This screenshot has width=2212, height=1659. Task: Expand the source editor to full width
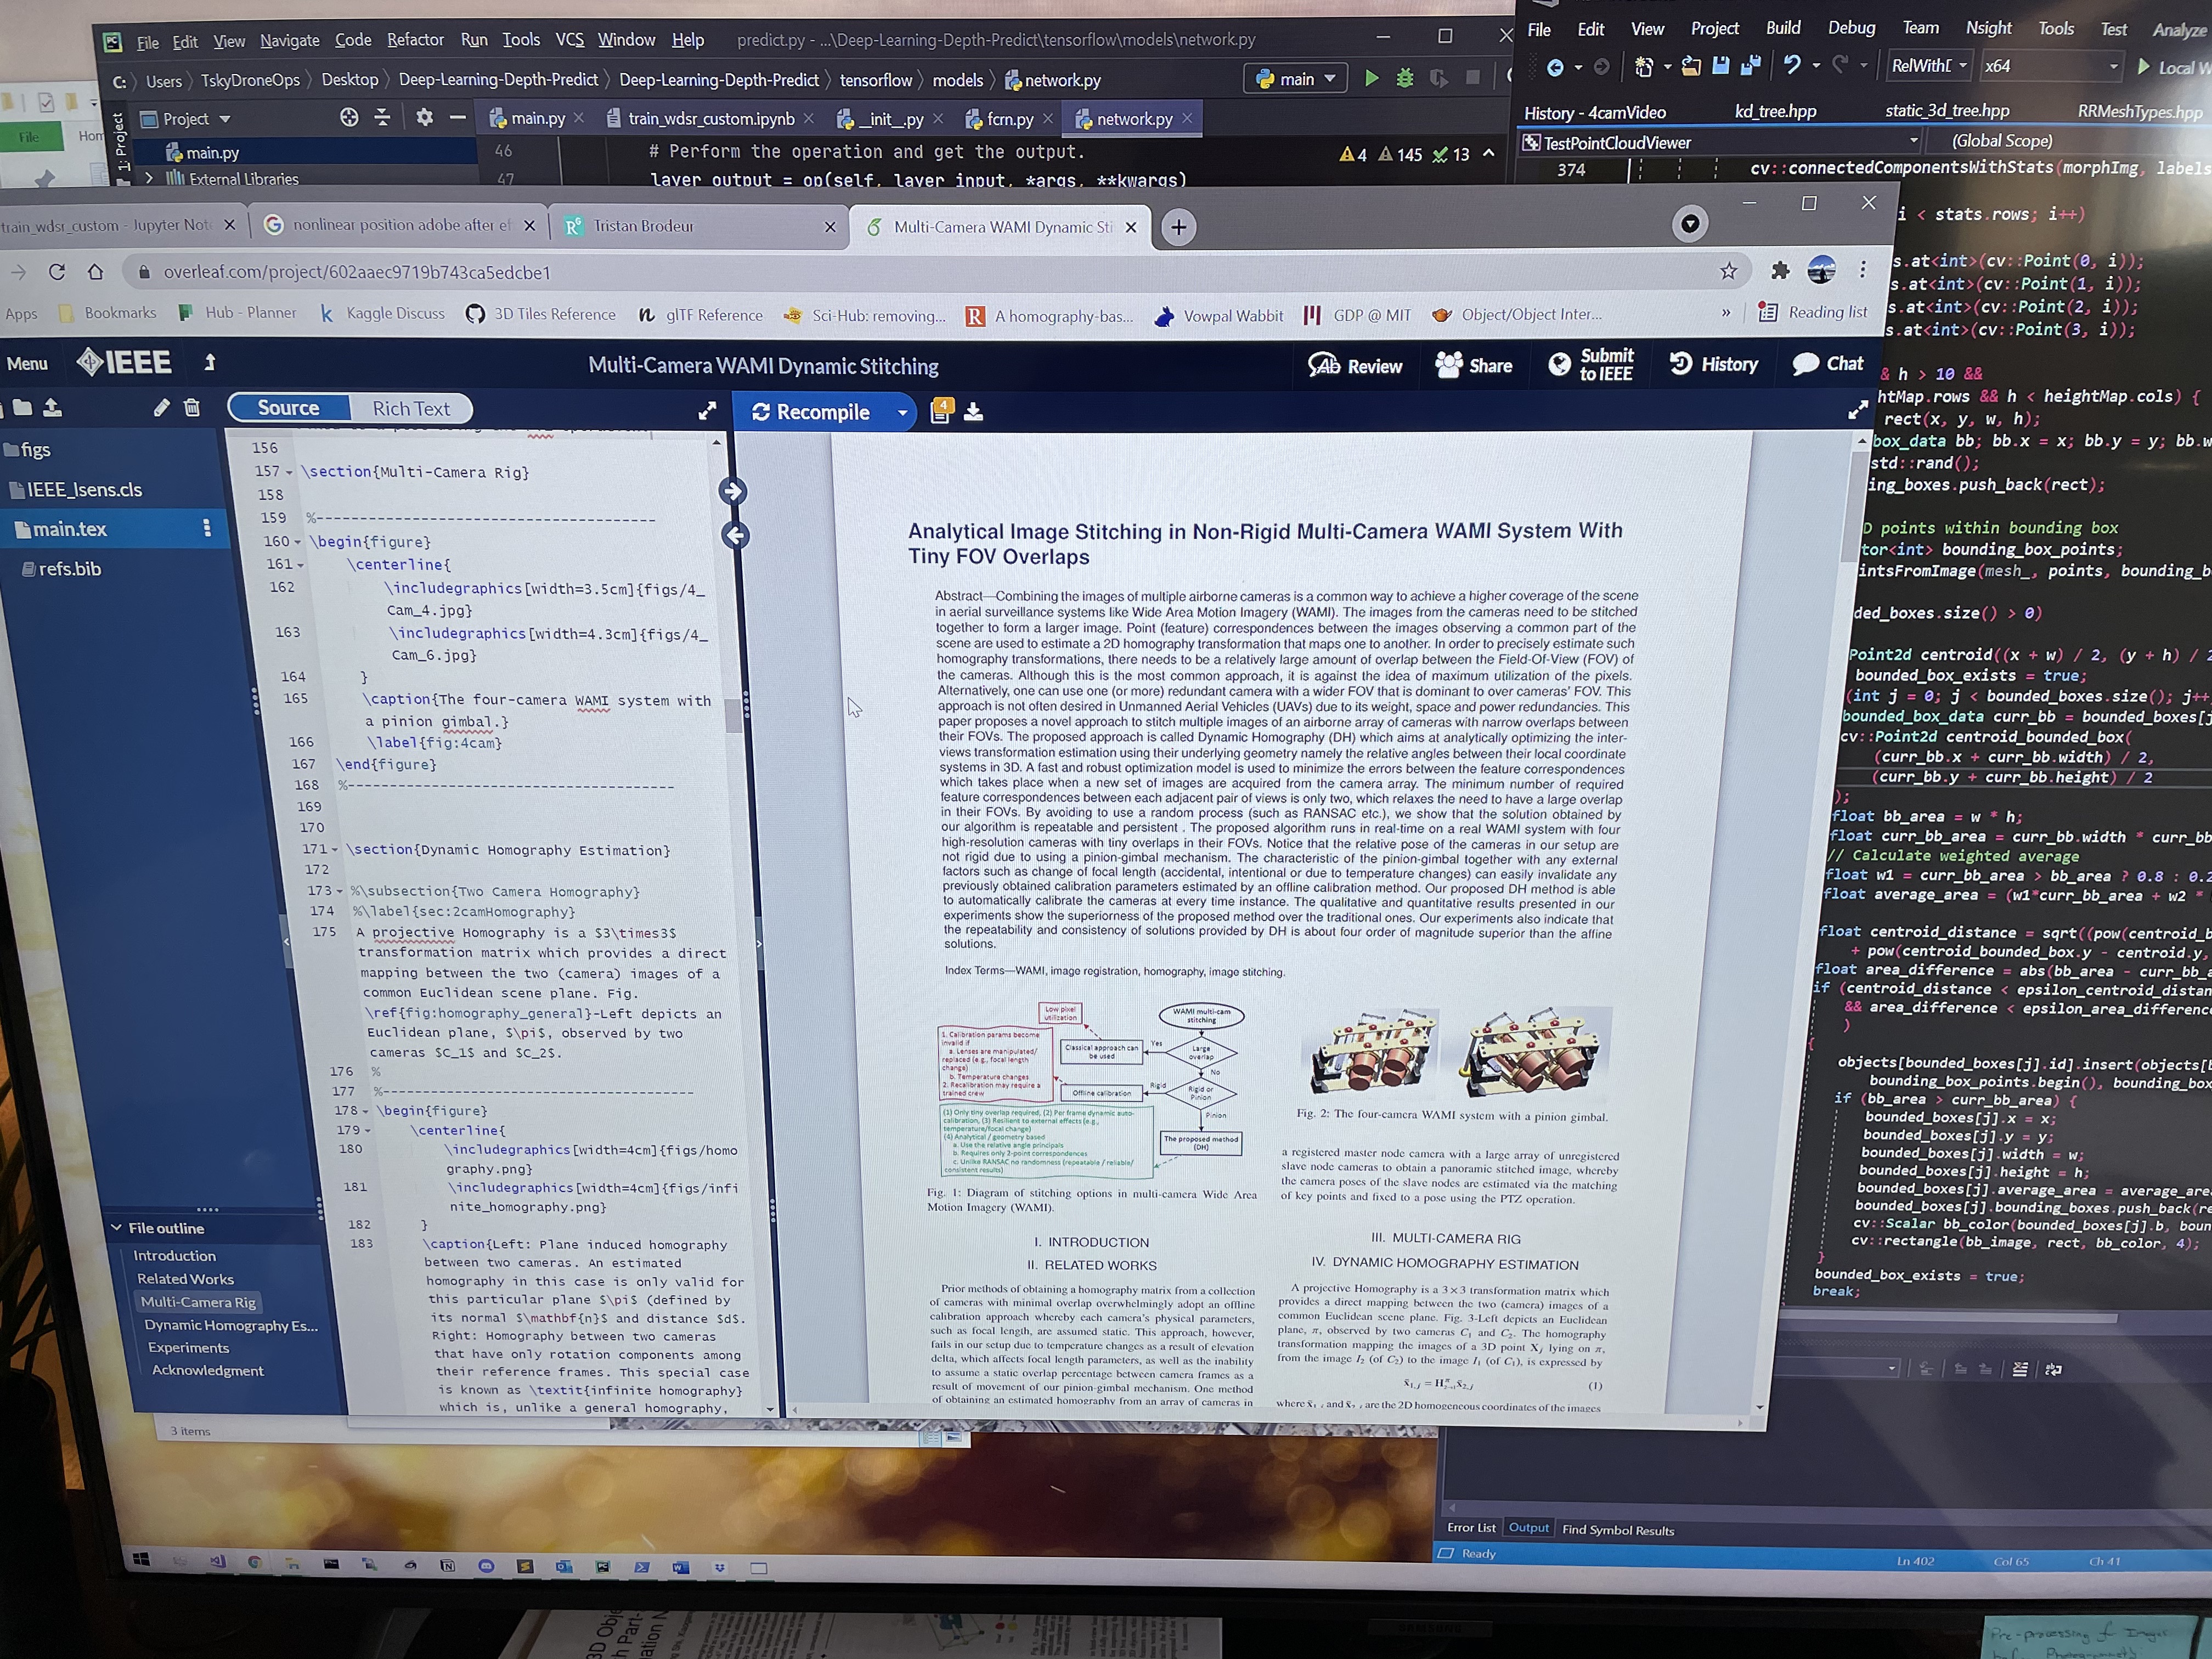click(x=707, y=411)
